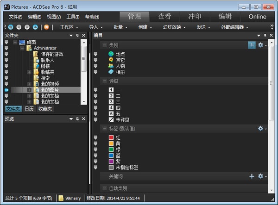Switch to the Online mode tab
This screenshot has height=205, width=278.
(x=258, y=17)
